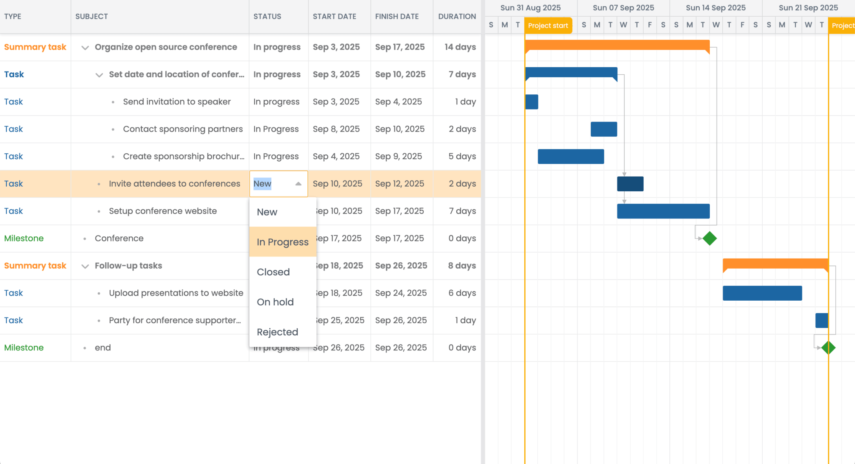
Task: Close the status combo box arrow
Action: coord(298,184)
